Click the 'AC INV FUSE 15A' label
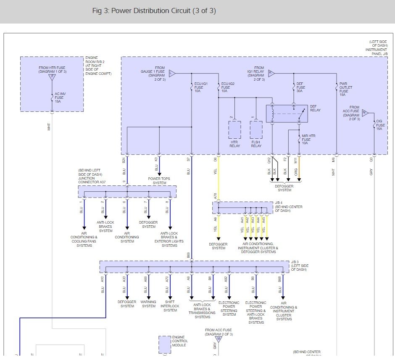The height and width of the screenshot is (359, 395). (60, 98)
